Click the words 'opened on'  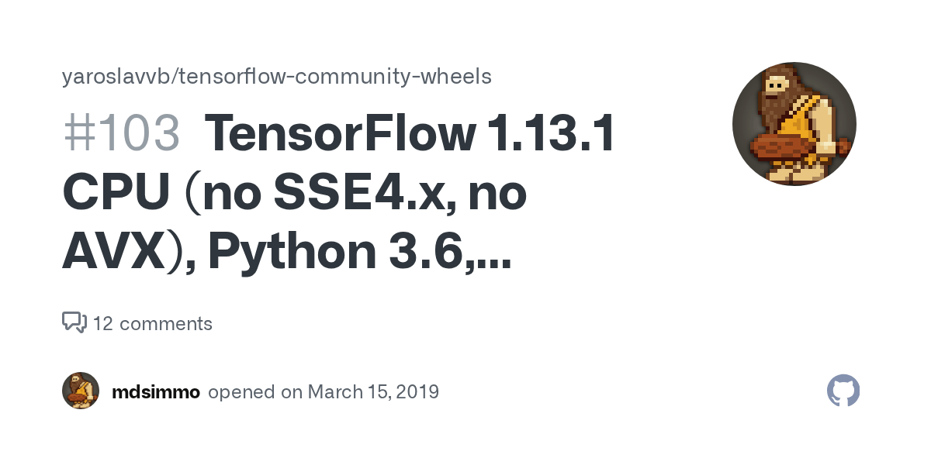(x=255, y=392)
